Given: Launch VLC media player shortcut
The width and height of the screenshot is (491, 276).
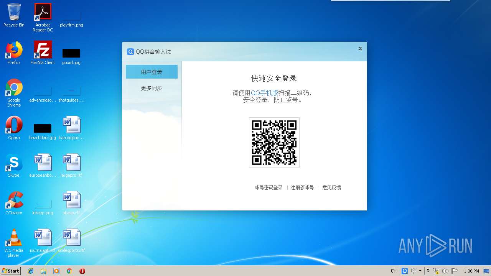Looking at the screenshot, I should [x=14, y=243].
